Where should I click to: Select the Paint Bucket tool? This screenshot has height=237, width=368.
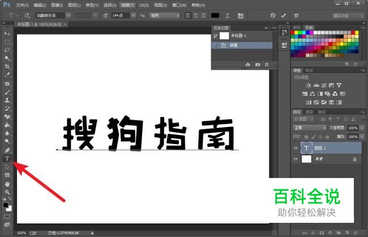pyautogui.click(x=7, y=125)
